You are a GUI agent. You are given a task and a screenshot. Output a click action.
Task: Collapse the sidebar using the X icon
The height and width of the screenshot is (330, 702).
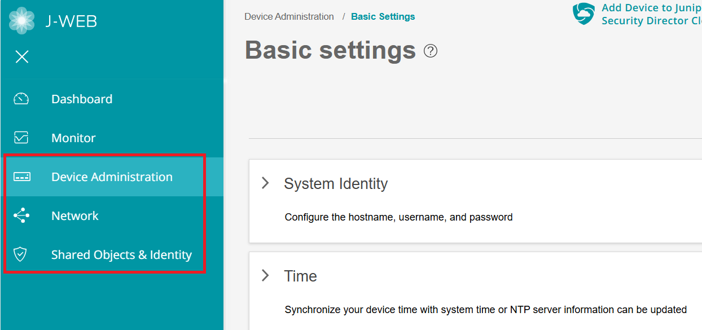pos(21,56)
